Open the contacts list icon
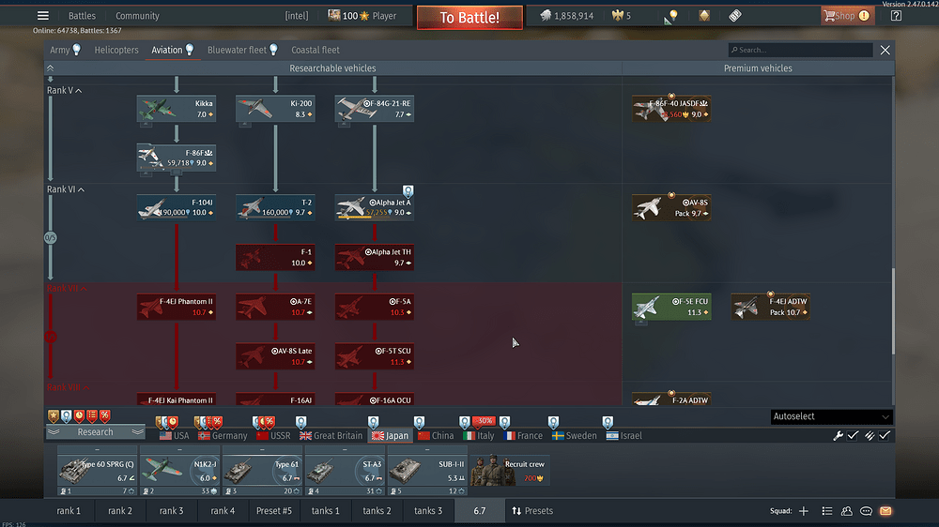Image resolution: width=939 pixels, height=527 pixels. tap(846, 511)
